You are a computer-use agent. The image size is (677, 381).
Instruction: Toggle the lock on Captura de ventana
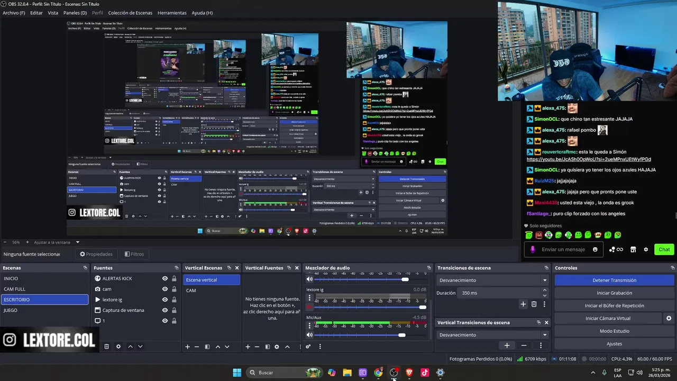coord(174,310)
